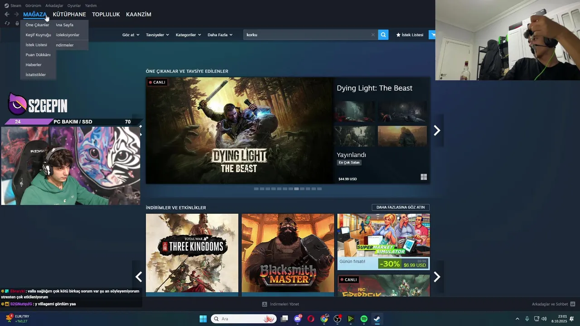
Task: Click the magnifier search button
Action: coord(383,35)
